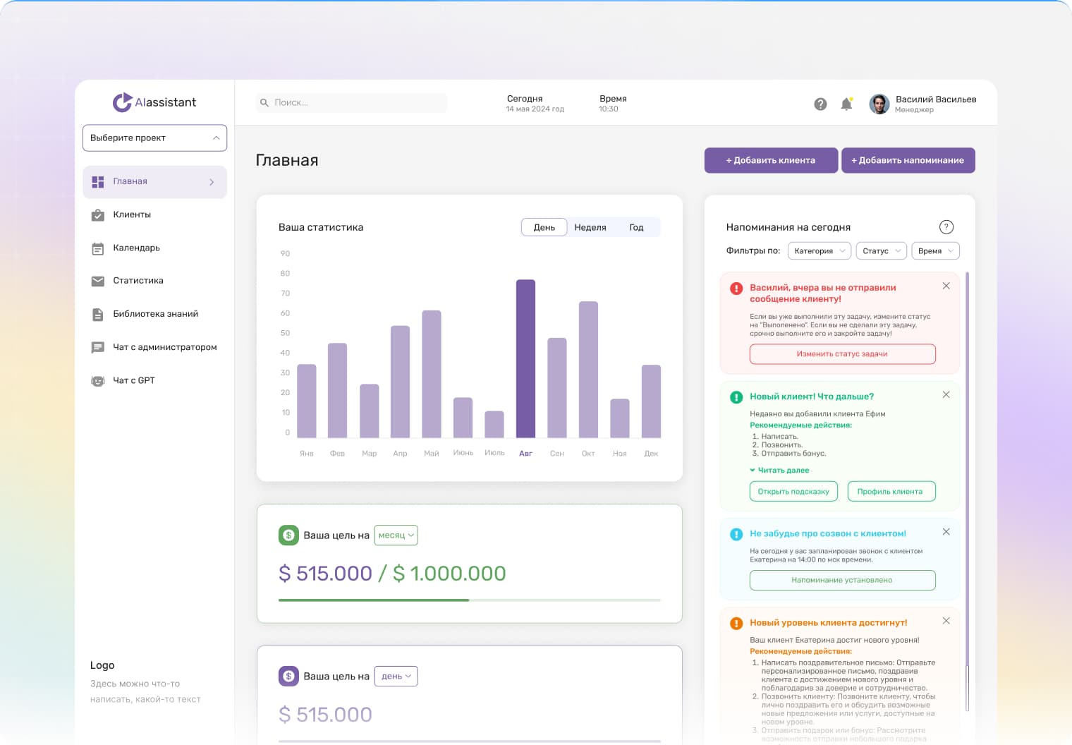Switch statistics chart to Неделя
The image size is (1072, 745).
[590, 227]
